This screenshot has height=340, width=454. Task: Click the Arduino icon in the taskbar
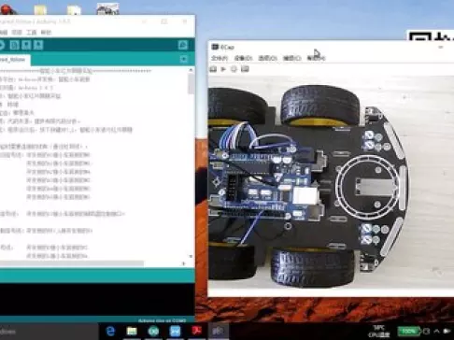153,332
